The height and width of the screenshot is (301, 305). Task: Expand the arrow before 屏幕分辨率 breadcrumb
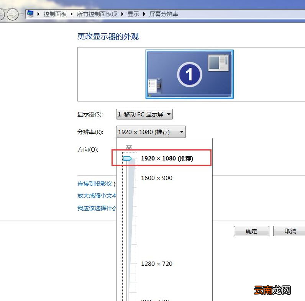[x=144, y=14]
